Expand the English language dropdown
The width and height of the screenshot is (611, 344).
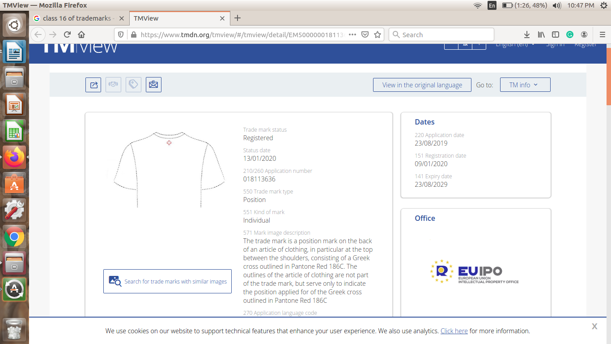(x=515, y=44)
